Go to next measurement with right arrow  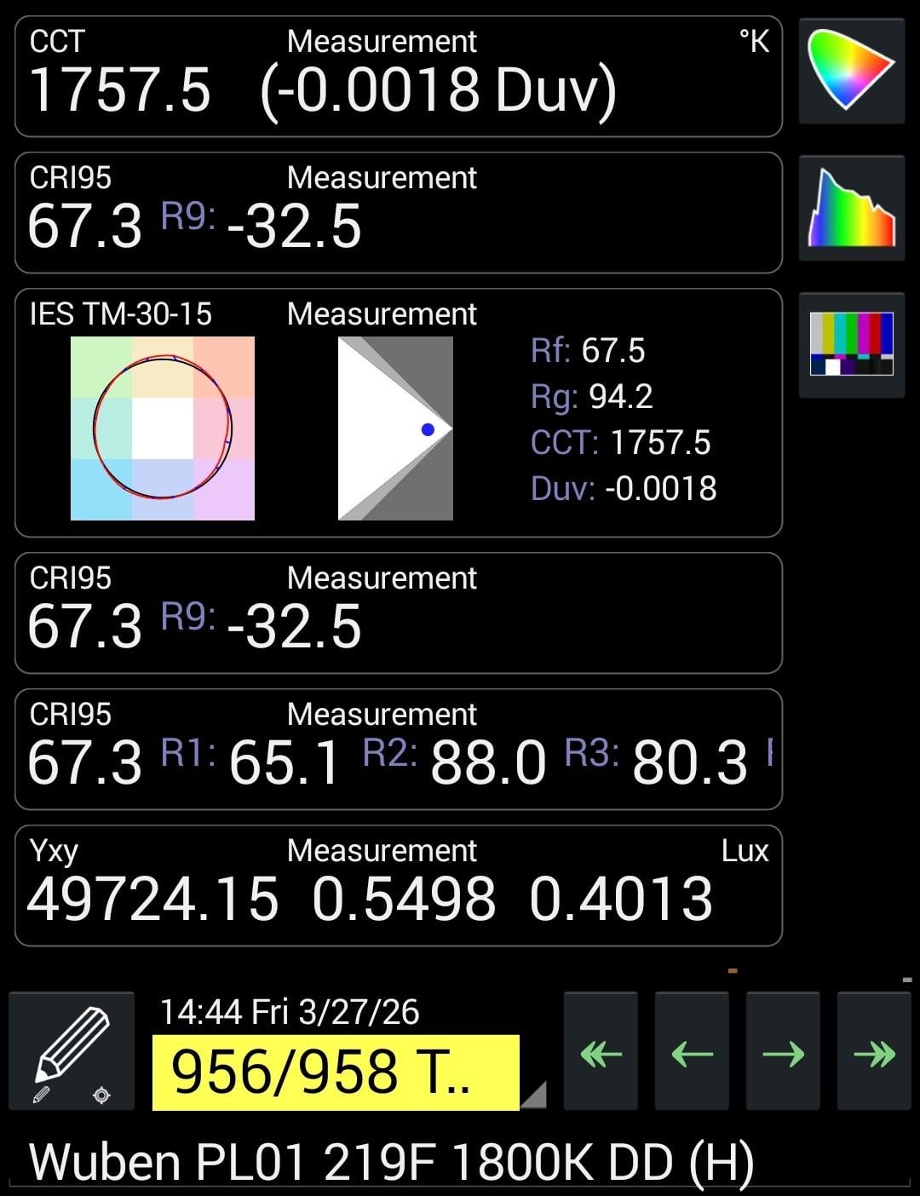[783, 1052]
